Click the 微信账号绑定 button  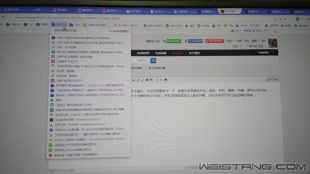[x=172, y=41]
